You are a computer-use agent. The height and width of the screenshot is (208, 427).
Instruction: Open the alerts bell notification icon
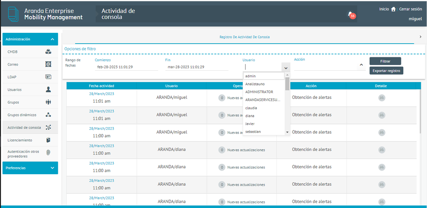click(350, 15)
